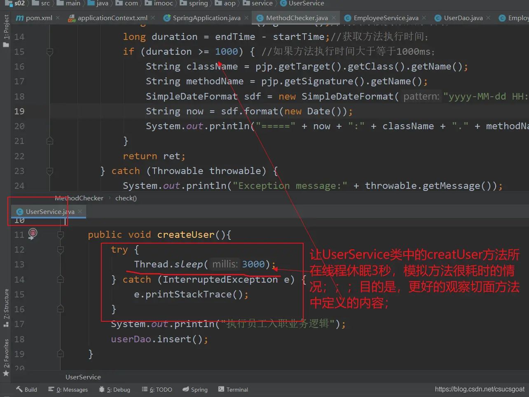529x397 pixels.
Task: Open the Messages tool window
Action: tap(68, 390)
